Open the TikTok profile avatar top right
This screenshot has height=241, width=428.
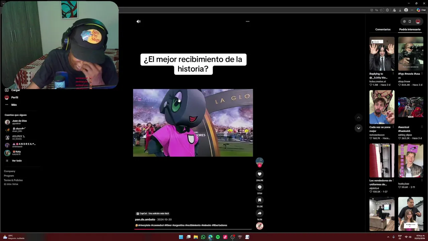coord(418,21)
